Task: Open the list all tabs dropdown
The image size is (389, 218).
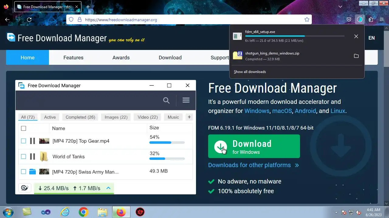Action: point(340,7)
